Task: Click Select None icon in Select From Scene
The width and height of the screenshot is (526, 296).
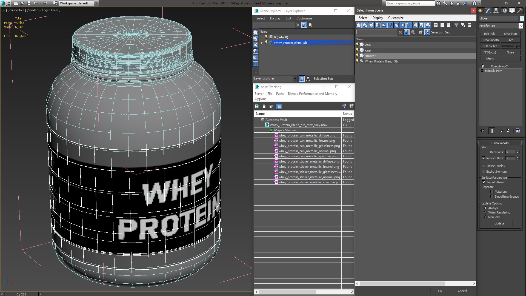Action: pyautogui.click(x=442, y=25)
